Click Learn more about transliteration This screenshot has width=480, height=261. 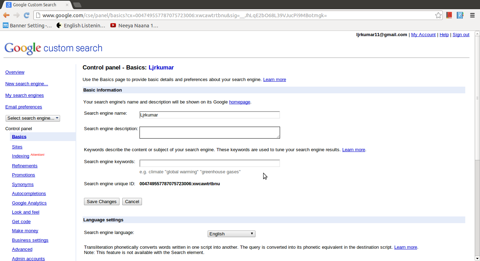coord(406,247)
